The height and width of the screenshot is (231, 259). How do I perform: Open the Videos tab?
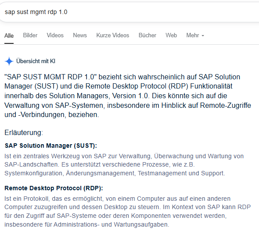(x=55, y=35)
